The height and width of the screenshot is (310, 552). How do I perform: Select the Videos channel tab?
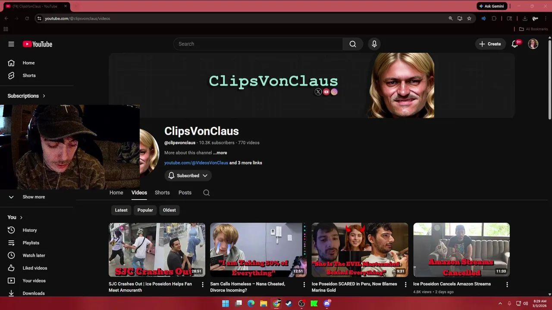[x=139, y=192]
